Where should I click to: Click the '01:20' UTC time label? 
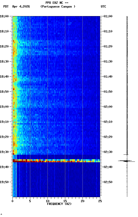click(x=108, y=46)
